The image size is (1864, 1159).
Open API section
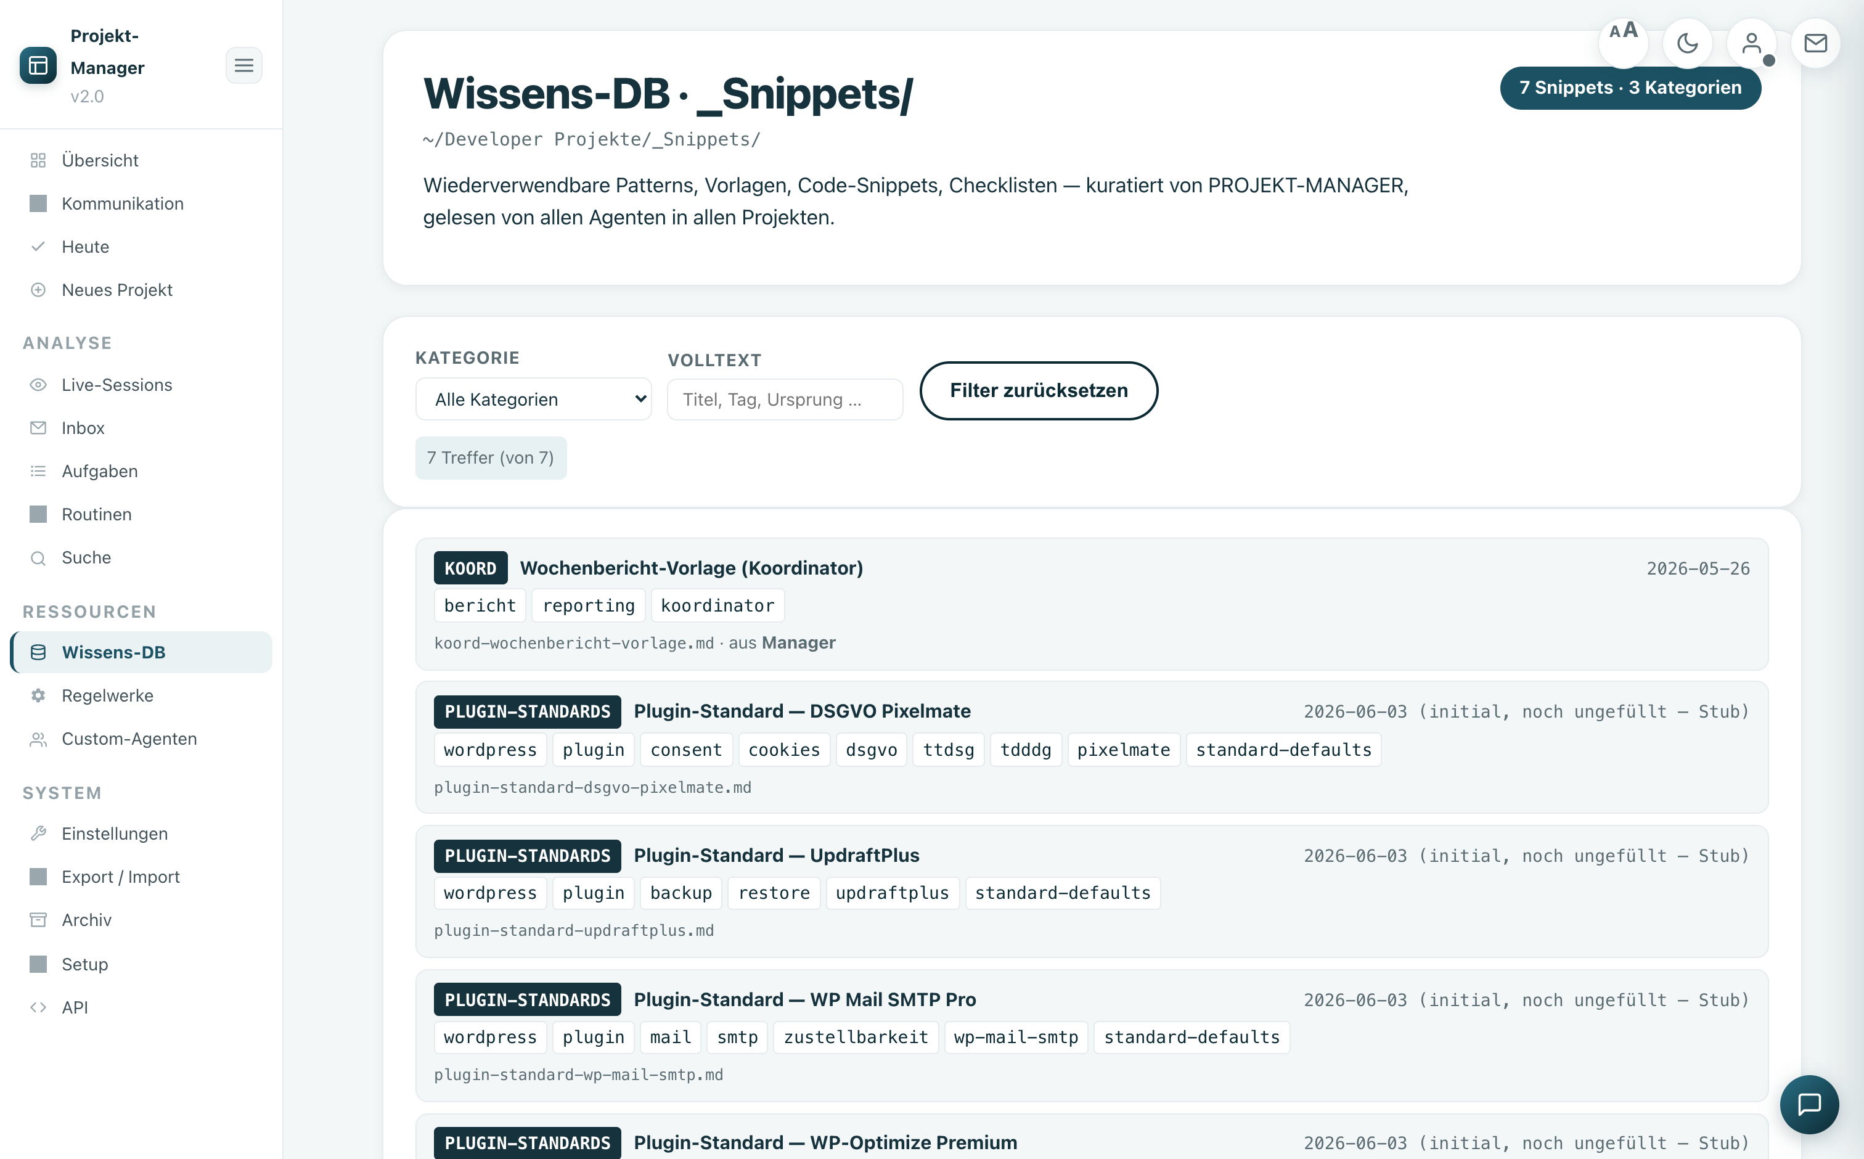click(x=142, y=1007)
